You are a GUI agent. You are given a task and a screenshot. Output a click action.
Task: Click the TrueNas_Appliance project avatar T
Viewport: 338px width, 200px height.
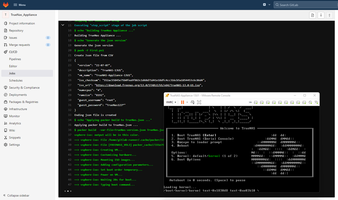(x=6, y=15)
